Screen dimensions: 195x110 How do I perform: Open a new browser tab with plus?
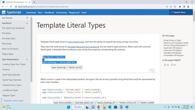tap(34, 2)
